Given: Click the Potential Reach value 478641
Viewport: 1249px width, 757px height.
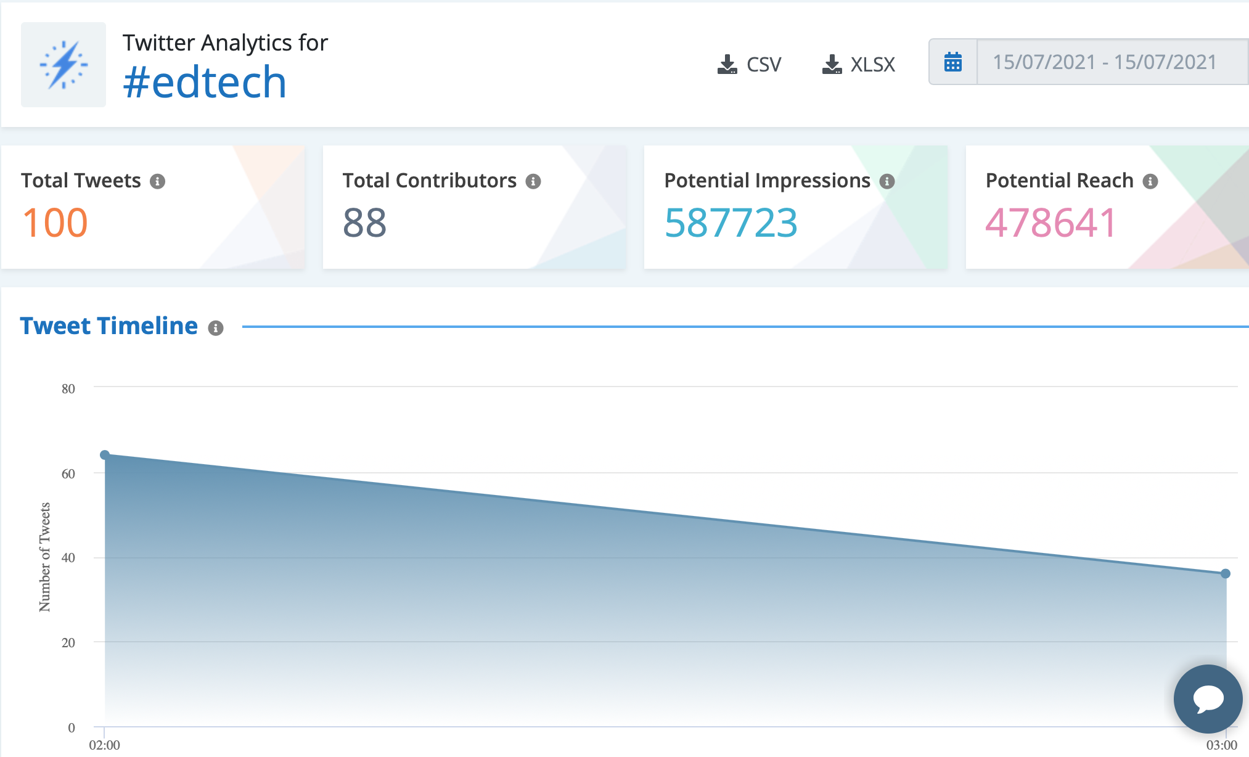Looking at the screenshot, I should (x=1050, y=223).
